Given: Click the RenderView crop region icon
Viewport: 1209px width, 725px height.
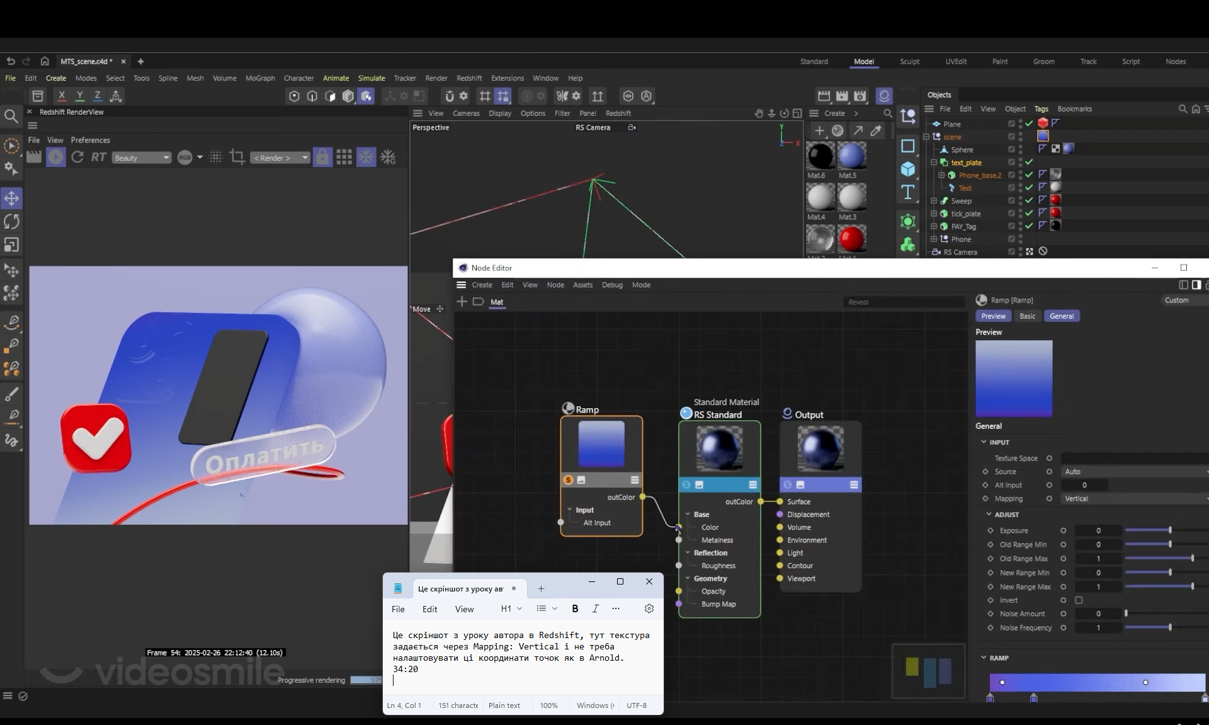Looking at the screenshot, I should coord(237,157).
